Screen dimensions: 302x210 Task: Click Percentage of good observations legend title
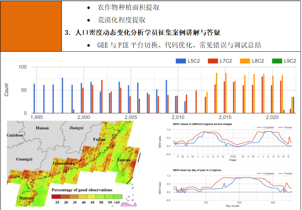(x=82, y=190)
